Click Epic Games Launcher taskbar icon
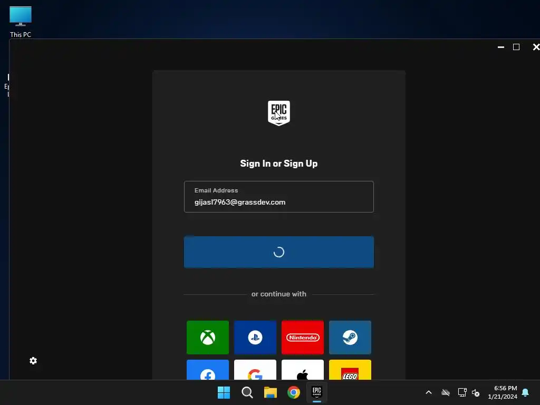540x405 pixels. click(x=317, y=392)
